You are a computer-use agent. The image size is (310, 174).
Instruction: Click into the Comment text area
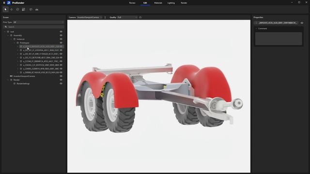[279, 39]
